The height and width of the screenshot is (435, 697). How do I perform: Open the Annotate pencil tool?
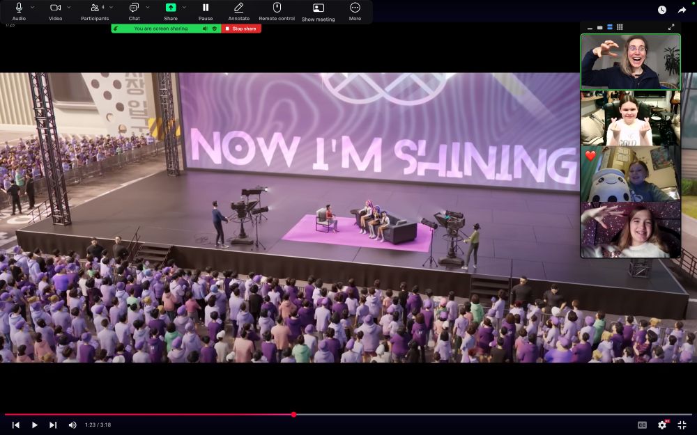(x=238, y=8)
